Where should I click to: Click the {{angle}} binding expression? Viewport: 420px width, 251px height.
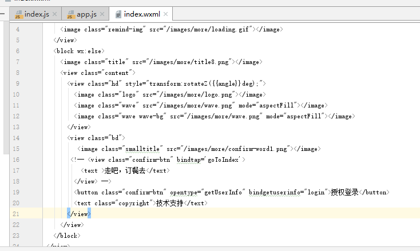pos(226,83)
